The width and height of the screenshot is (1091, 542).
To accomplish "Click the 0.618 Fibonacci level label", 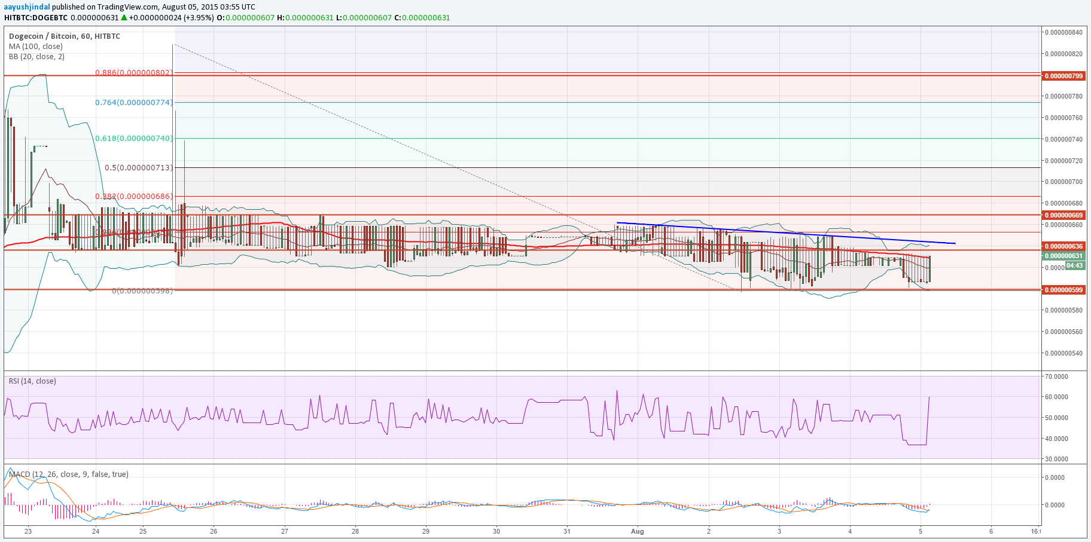I will pyautogui.click(x=133, y=139).
